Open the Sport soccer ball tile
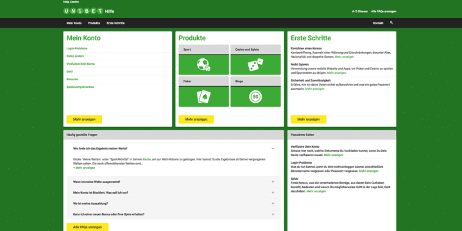The width and height of the screenshot is (462, 231). pos(203,65)
